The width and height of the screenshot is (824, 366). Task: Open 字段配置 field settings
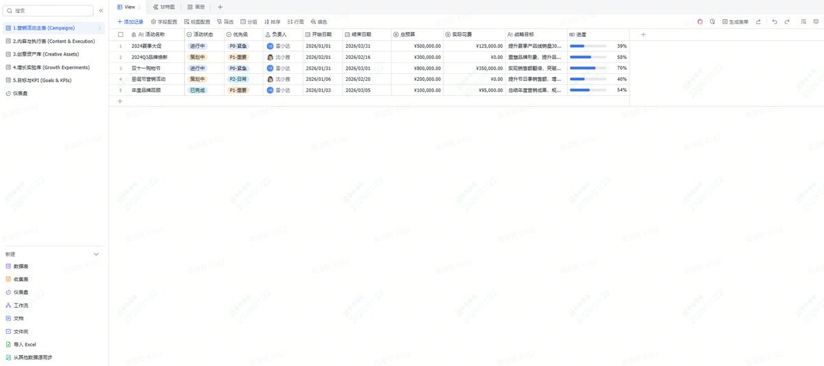click(x=163, y=22)
